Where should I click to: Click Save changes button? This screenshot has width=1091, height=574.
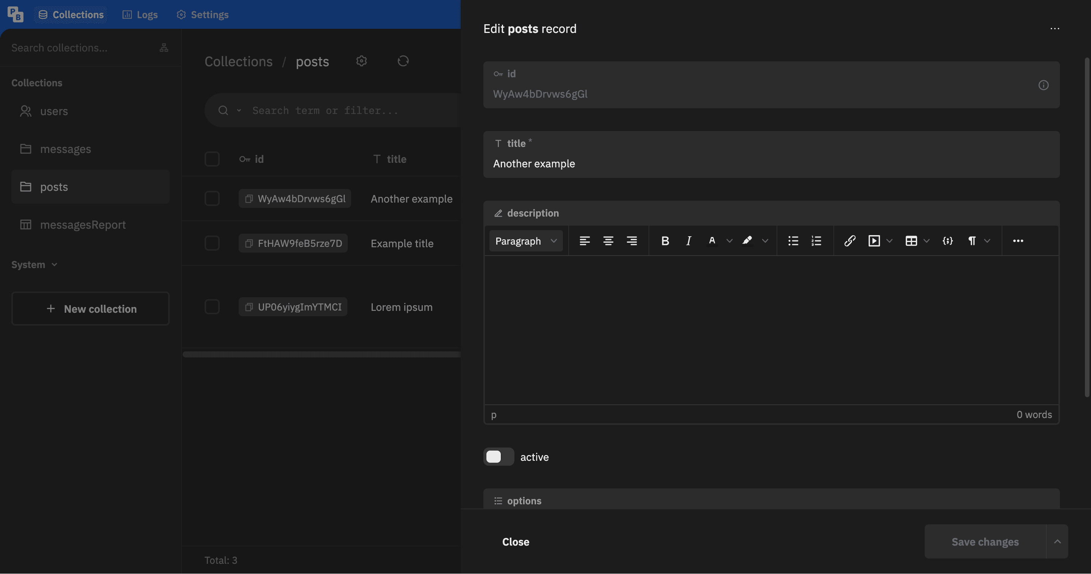985,542
